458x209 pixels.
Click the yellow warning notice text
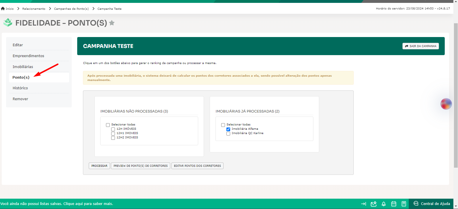(x=209, y=78)
